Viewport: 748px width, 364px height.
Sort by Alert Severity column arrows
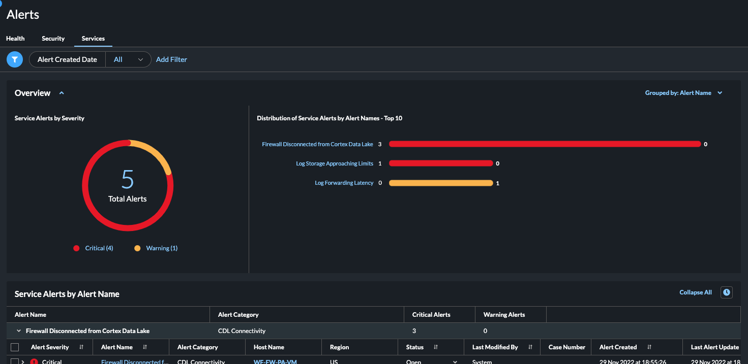point(81,347)
